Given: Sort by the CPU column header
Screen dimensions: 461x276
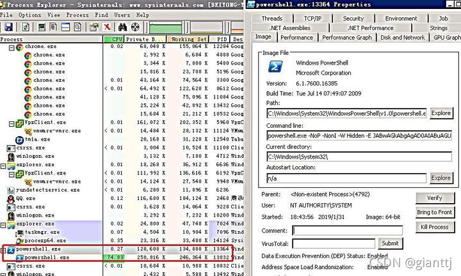Looking at the screenshot, I should pyautogui.click(x=113, y=40).
